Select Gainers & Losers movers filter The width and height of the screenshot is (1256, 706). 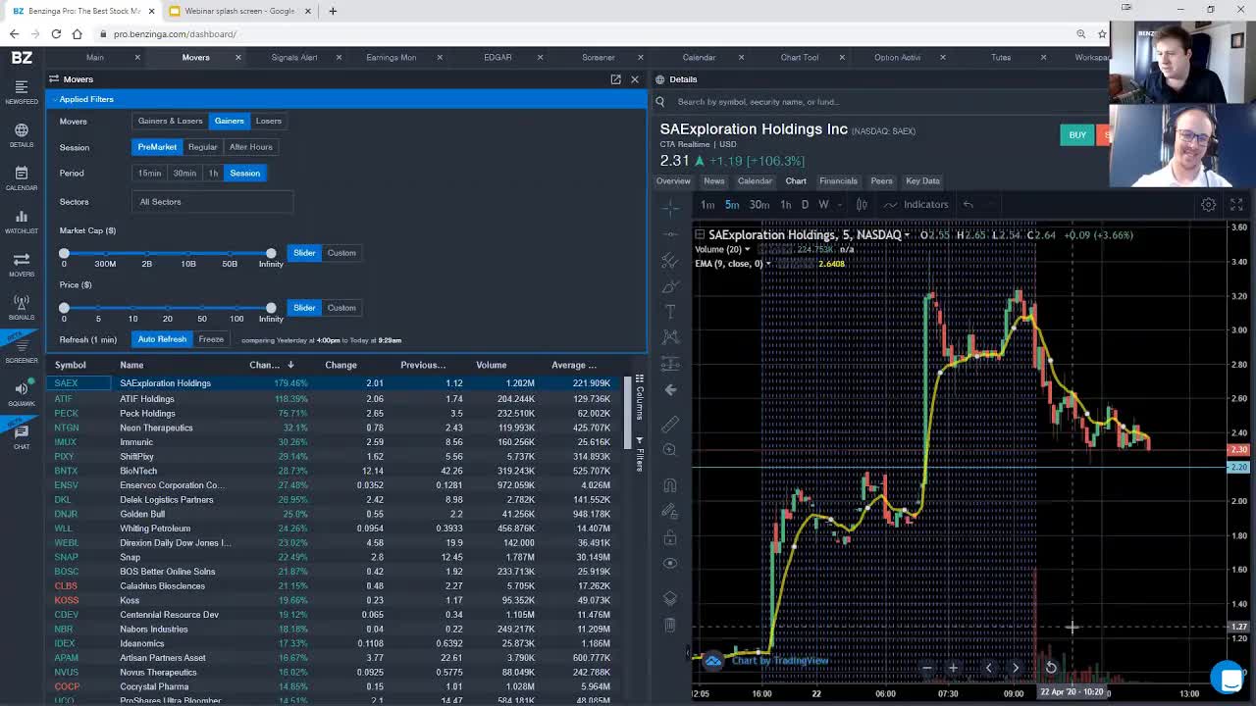tap(170, 121)
